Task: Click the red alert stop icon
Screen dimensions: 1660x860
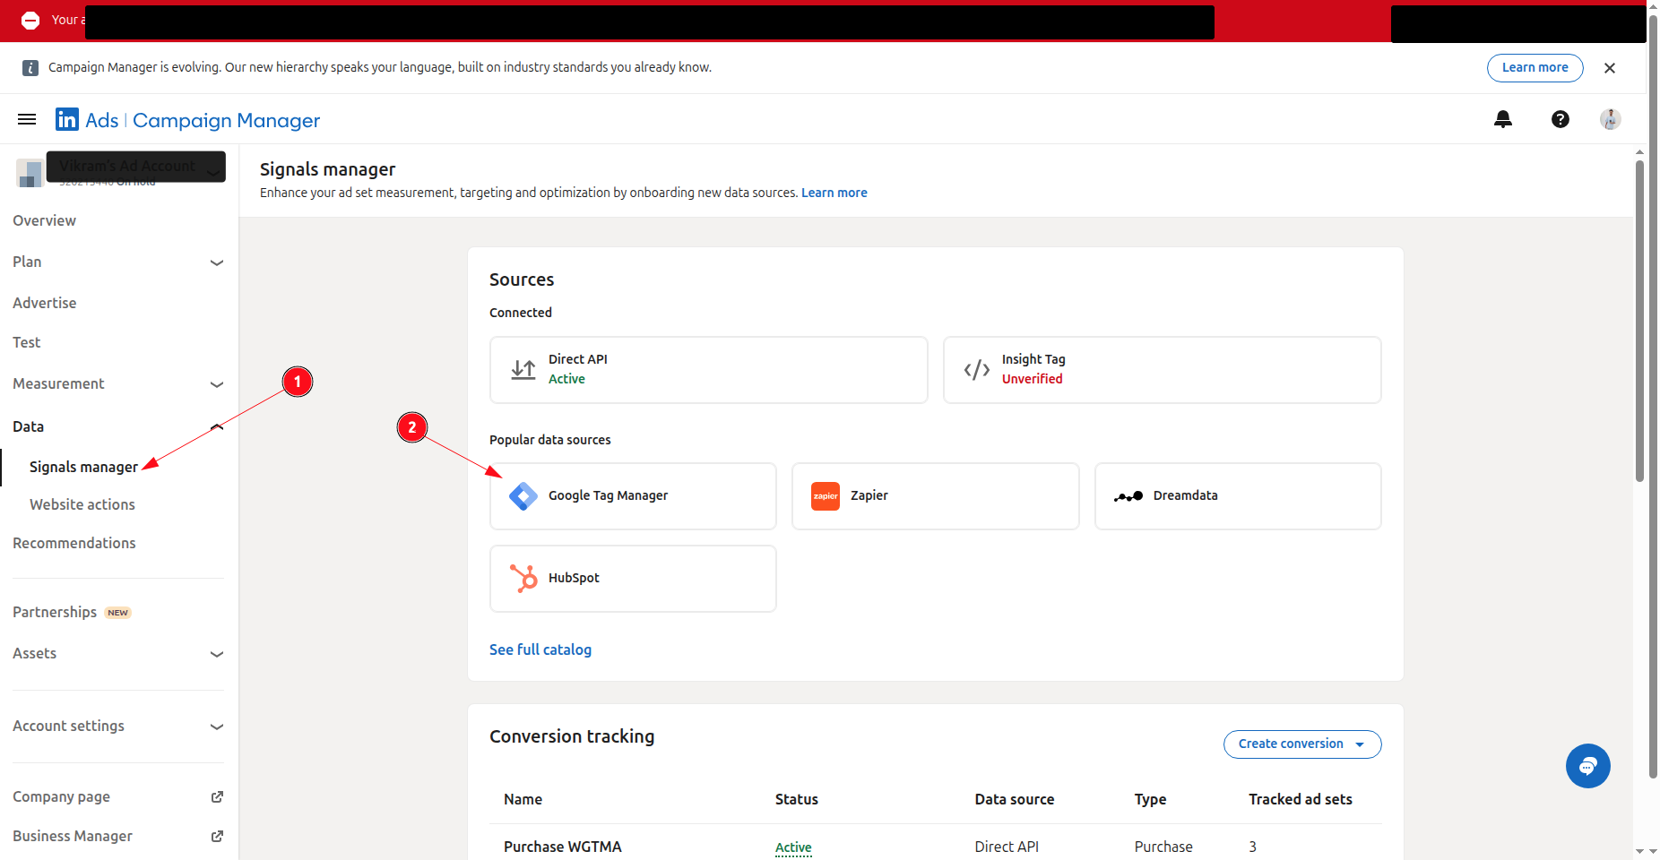Action: pos(30,20)
